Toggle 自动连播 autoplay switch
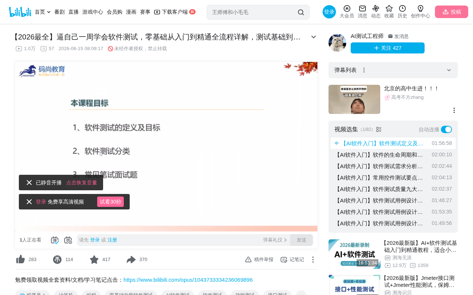This screenshot has height=295, width=473. click(x=446, y=129)
